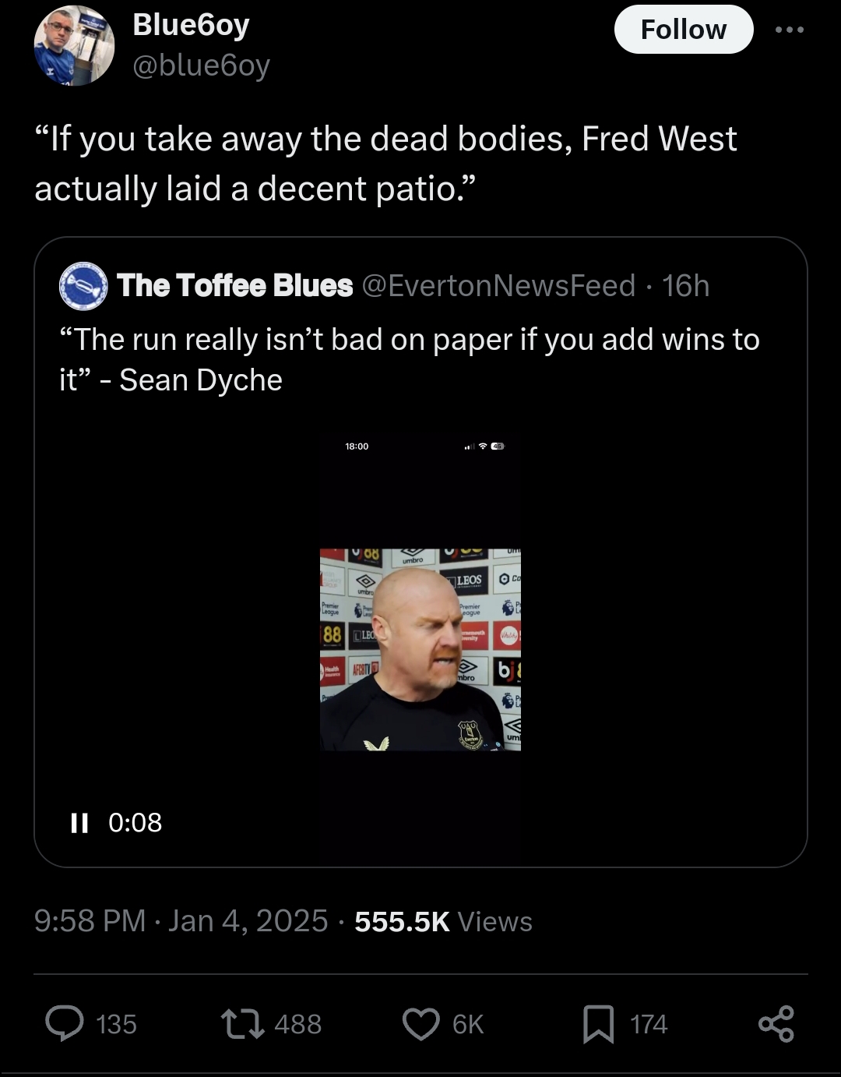Open the 9:58 PM Jan 4, 2025 timestamp
Viewport: 841px width, 1077px height.
181,921
